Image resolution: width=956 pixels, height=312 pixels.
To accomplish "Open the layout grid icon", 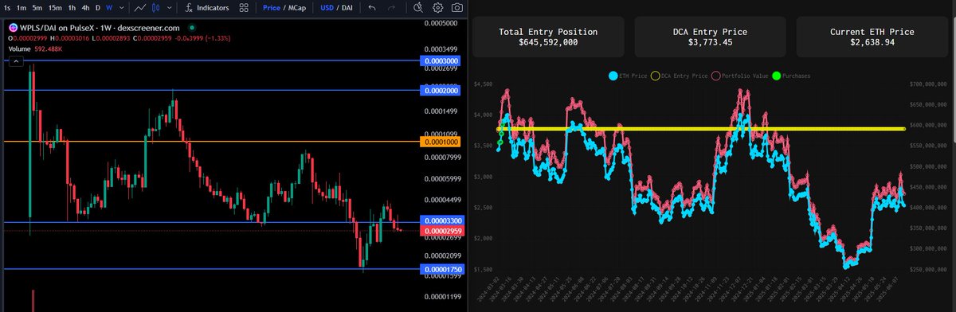I will 244,8.
